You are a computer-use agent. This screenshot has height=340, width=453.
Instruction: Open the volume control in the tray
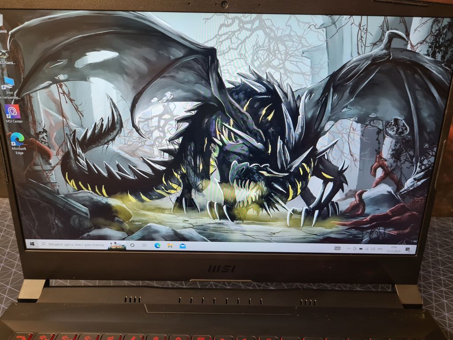(x=372, y=249)
